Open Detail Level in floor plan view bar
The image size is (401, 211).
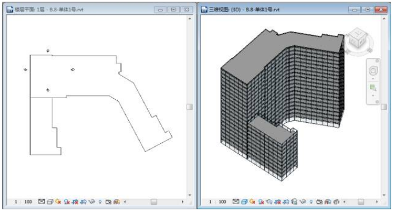[x=41, y=202]
